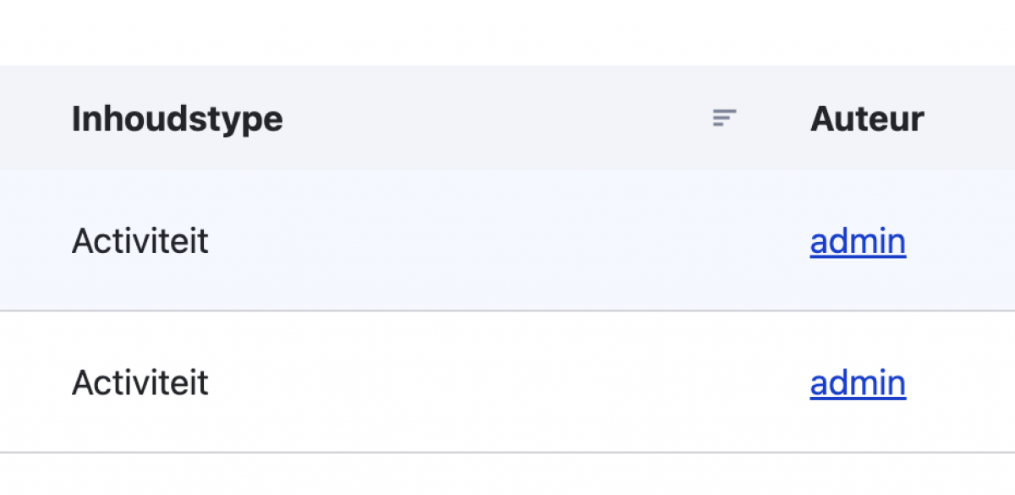Select the Auteur column header
1015x495 pixels.
(x=867, y=118)
